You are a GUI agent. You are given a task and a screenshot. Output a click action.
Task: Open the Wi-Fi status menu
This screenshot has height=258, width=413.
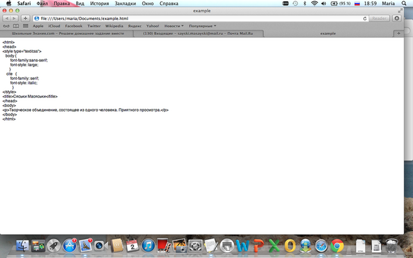(314, 3)
